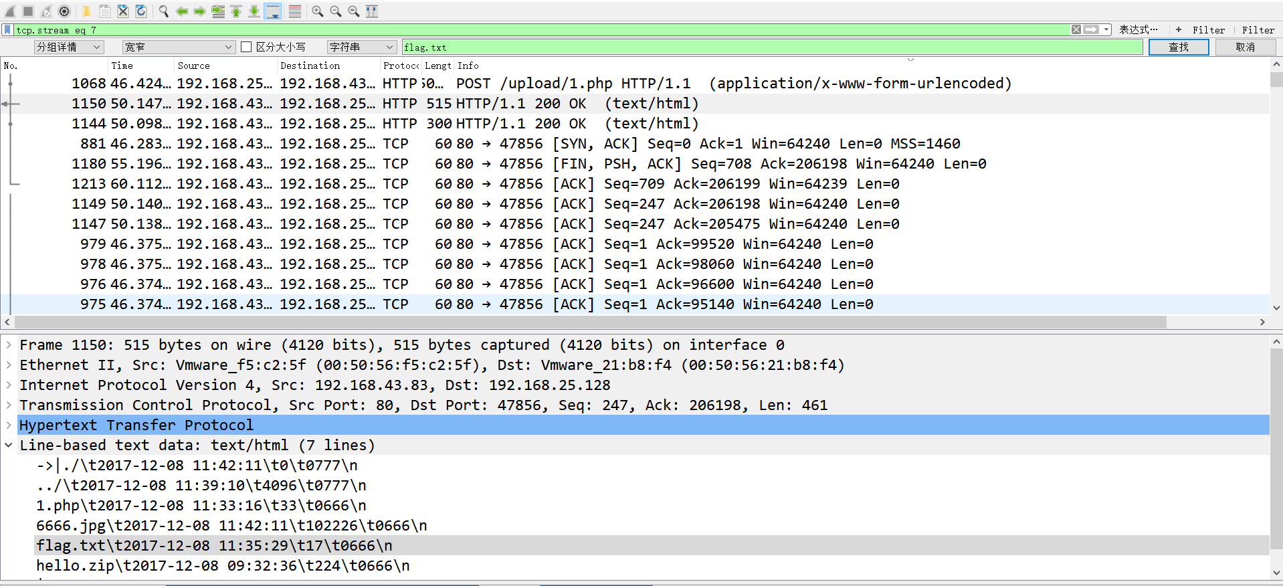Go back in packet history
Image resolution: width=1283 pixels, height=586 pixels.
coord(182,11)
